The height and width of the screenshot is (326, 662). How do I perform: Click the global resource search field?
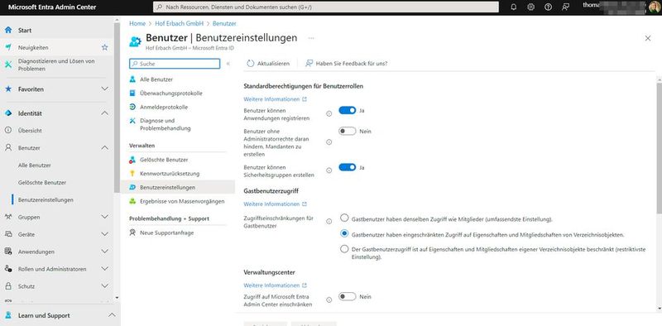(325, 7)
